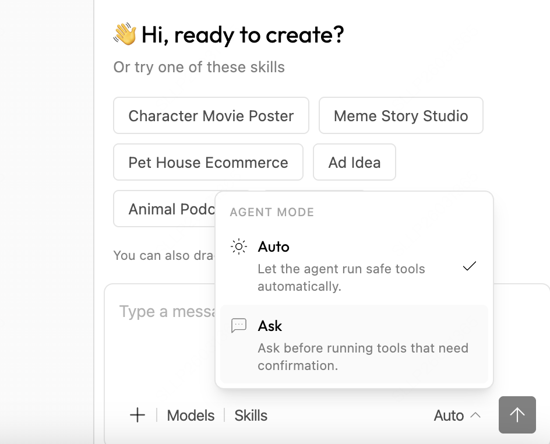The width and height of the screenshot is (550, 444).
Task: Focus the Type a message field
Action: [x=167, y=311]
